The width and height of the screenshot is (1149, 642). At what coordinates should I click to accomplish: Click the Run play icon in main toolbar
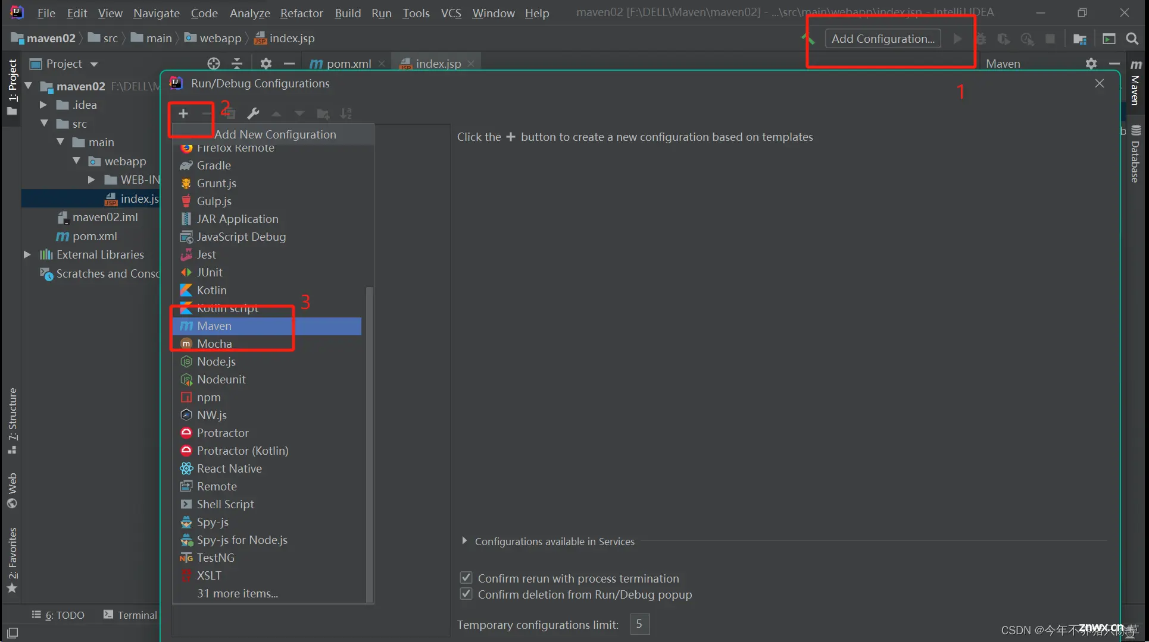pos(957,39)
